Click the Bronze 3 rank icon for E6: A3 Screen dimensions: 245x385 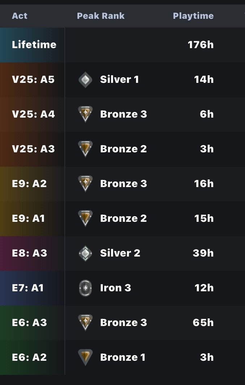[x=85, y=322]
